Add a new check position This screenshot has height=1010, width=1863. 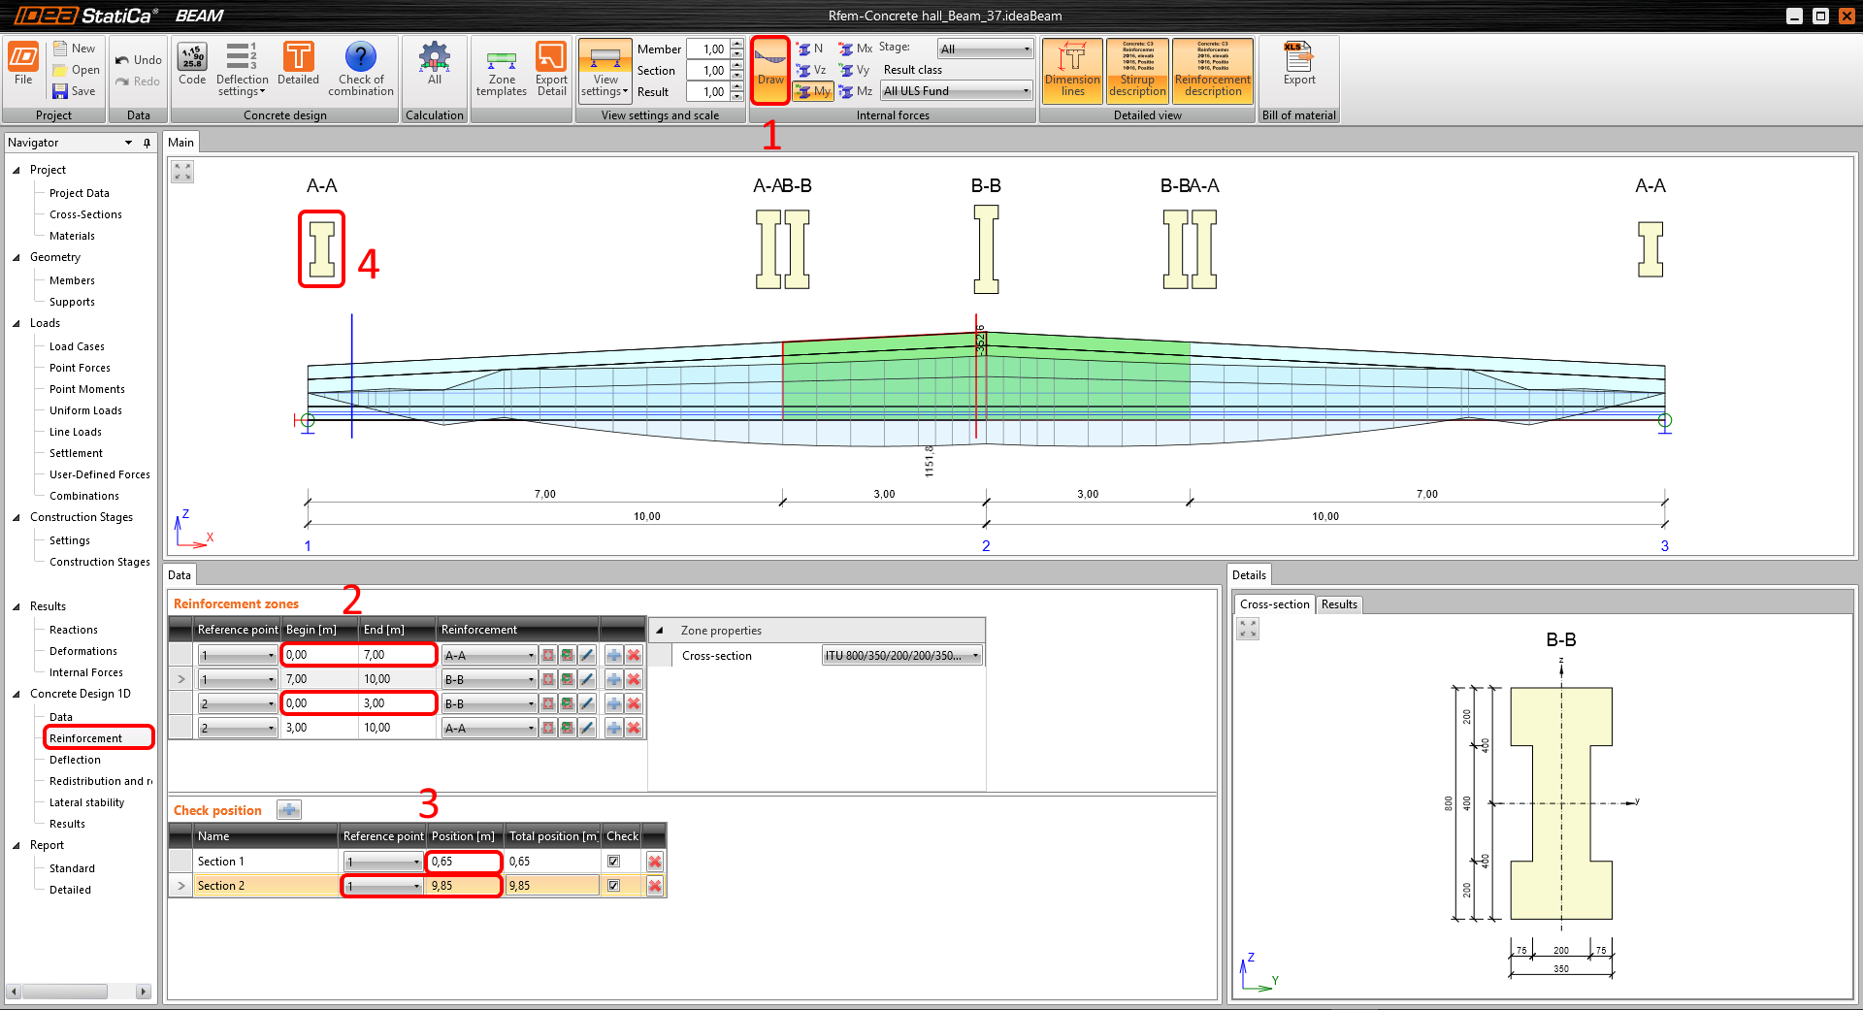289,810
